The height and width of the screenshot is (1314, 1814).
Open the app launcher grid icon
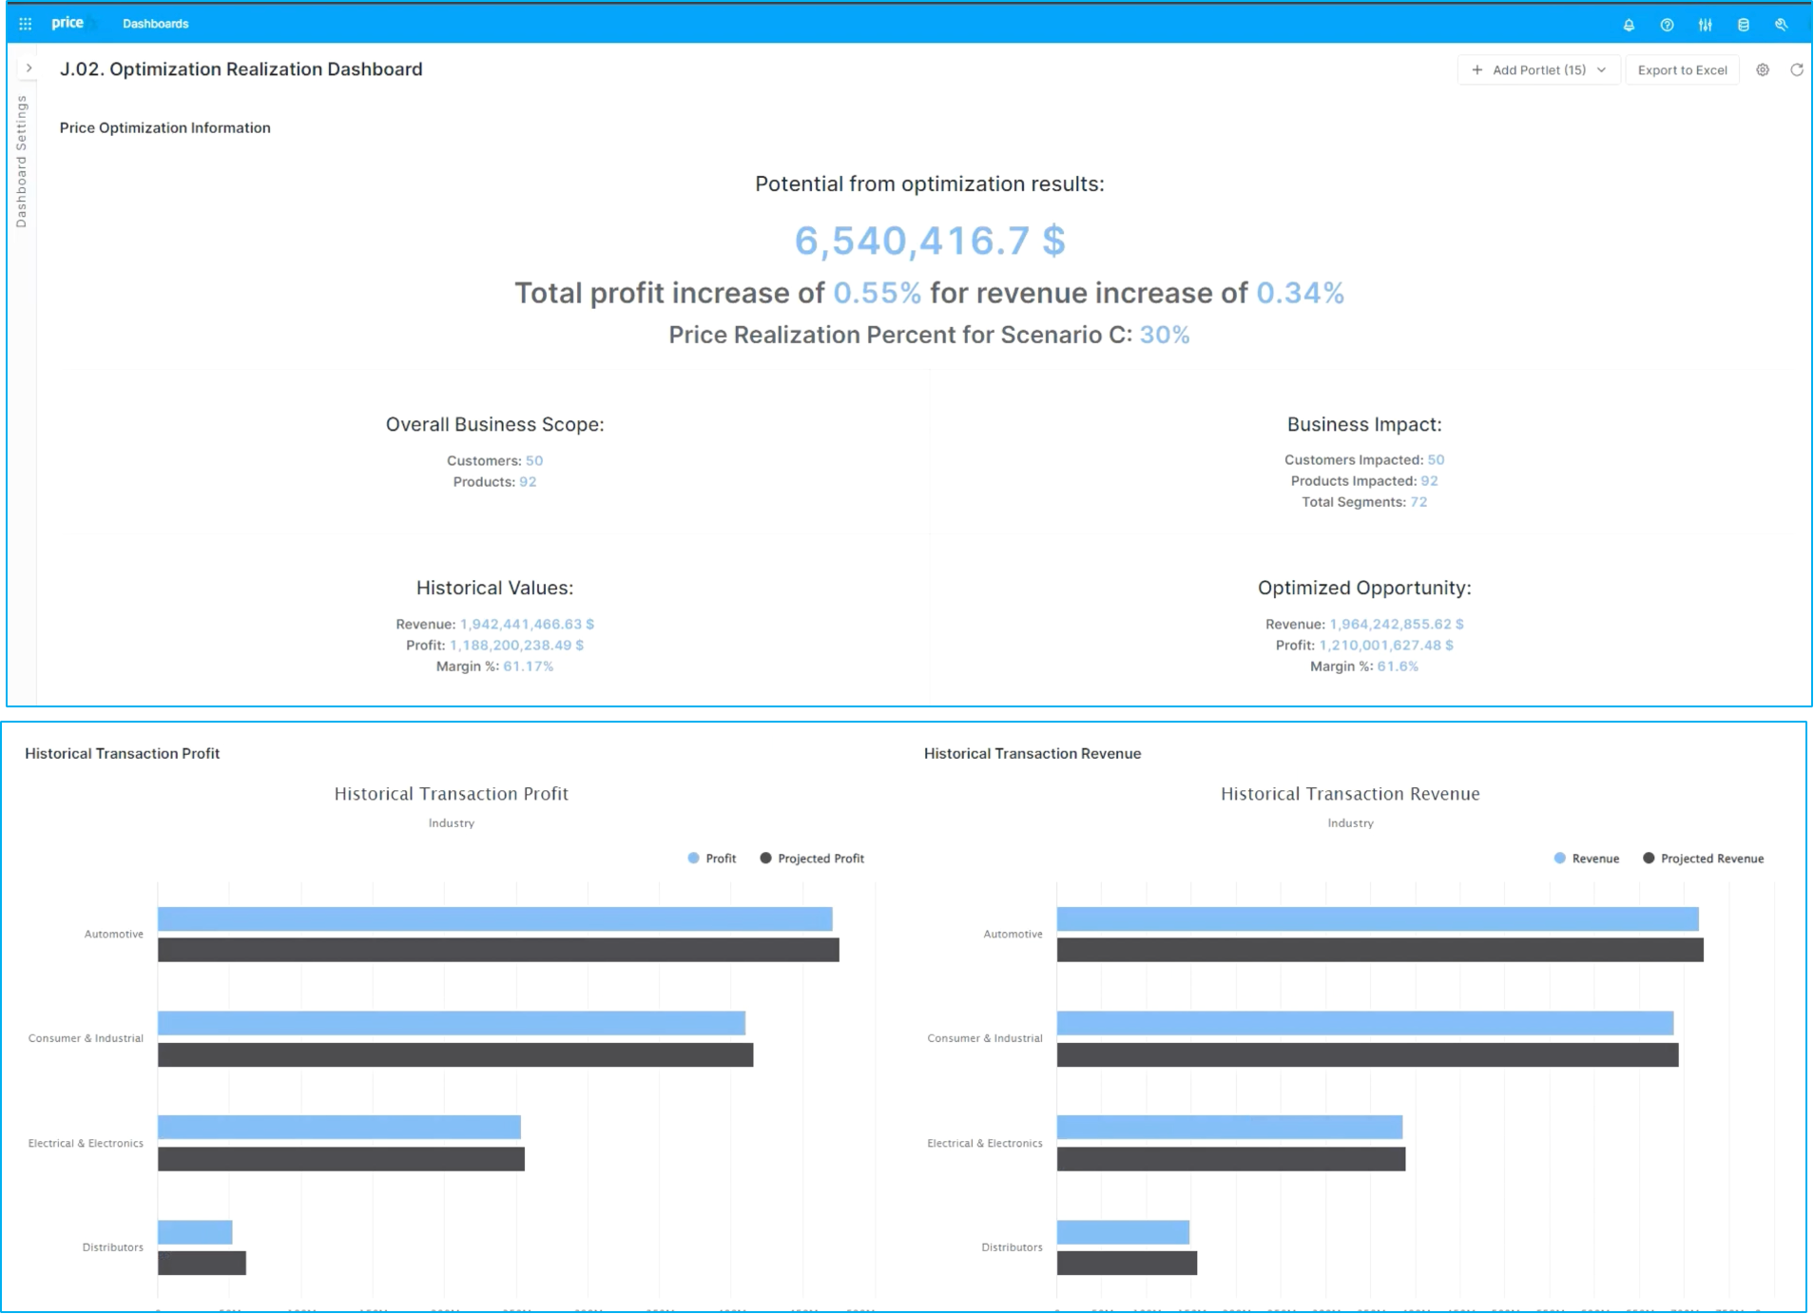[x=26, y=24]
